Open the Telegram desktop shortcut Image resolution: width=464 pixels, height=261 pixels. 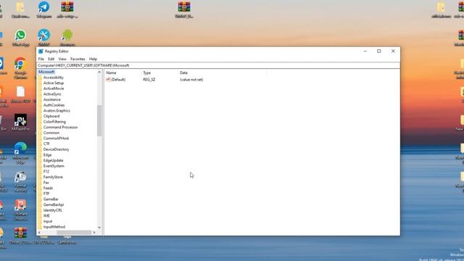[43, 7]
